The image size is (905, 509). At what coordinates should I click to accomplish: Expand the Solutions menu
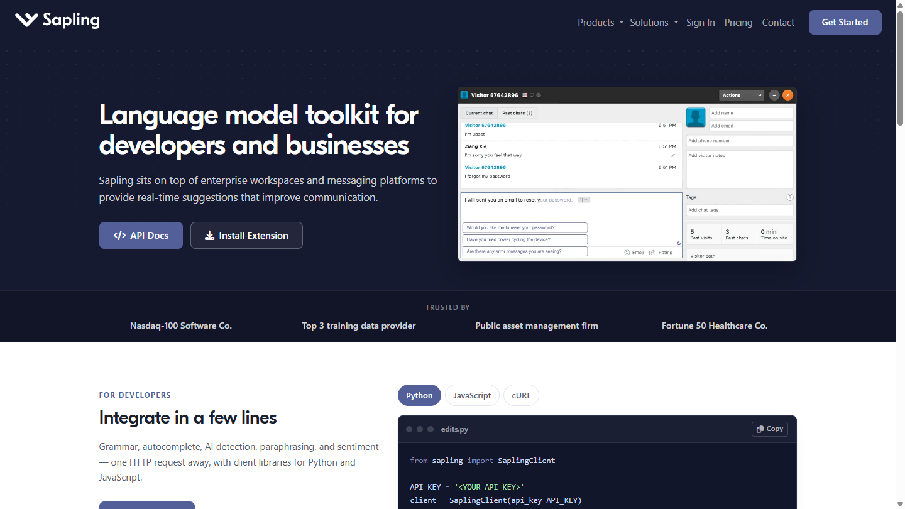654,22
